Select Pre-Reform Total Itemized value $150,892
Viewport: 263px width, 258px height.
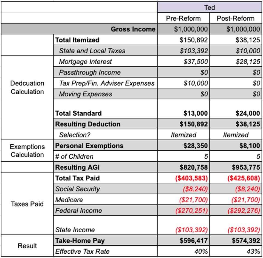point(183,40)
